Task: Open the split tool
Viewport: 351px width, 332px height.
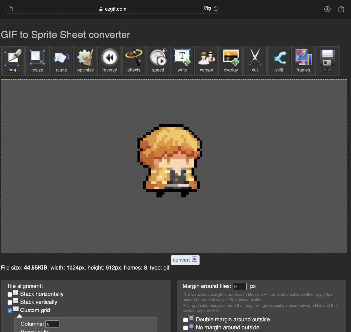Action: point(279,60)
